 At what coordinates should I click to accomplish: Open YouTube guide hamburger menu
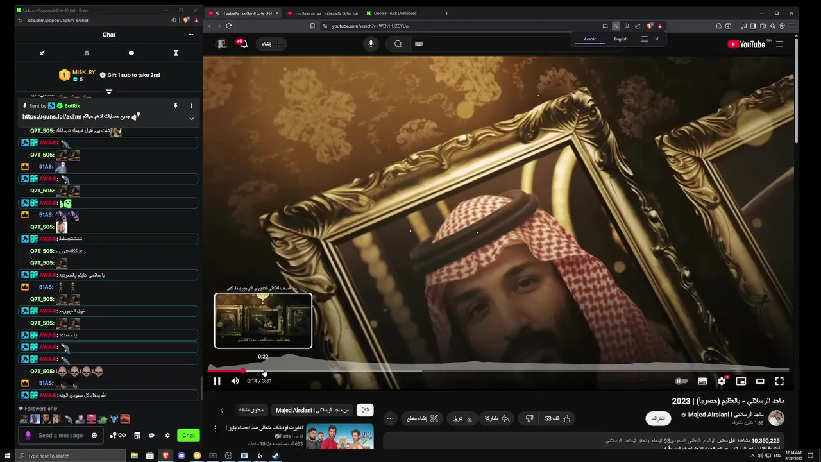click(779, 44)
